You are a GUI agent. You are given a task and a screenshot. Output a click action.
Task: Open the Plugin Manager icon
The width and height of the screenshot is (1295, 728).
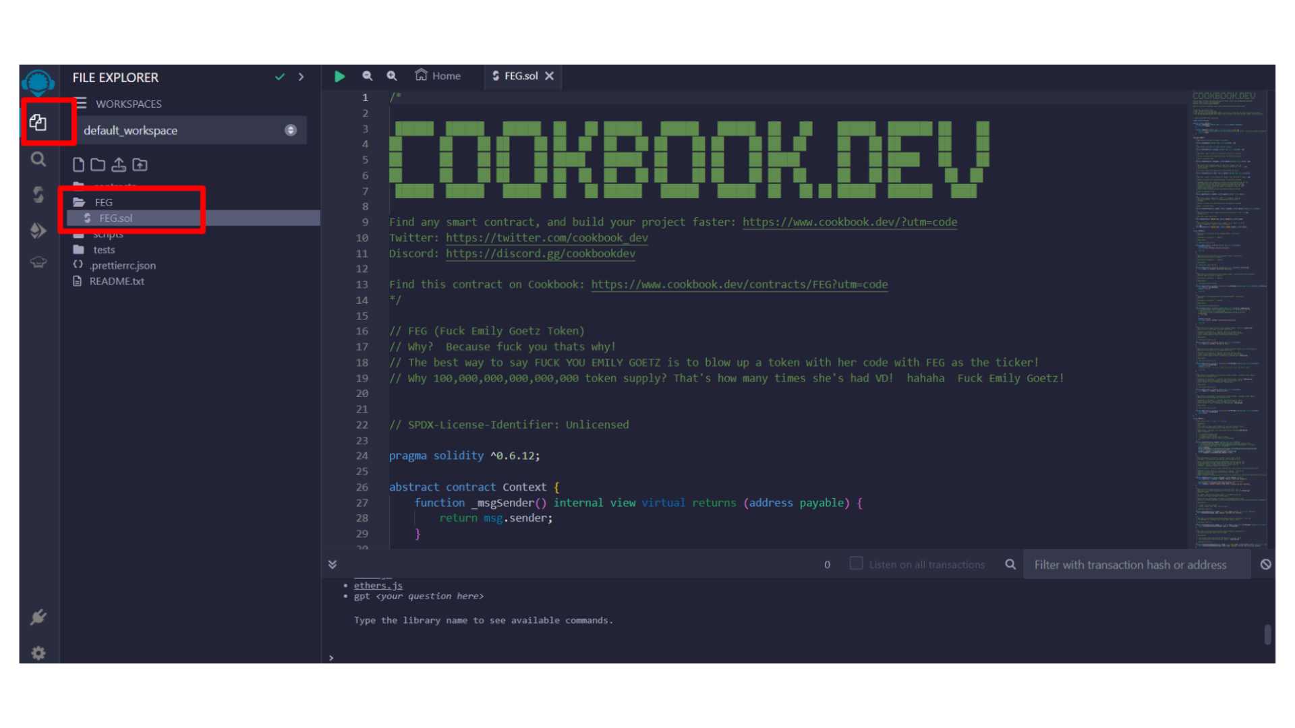[38, 617]
